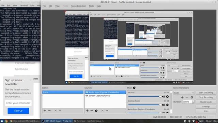Switch to OBS 18.0.1 taskbar entry
Screen dimensions: 218x123
pyautogui.click(x=57, y=121)
